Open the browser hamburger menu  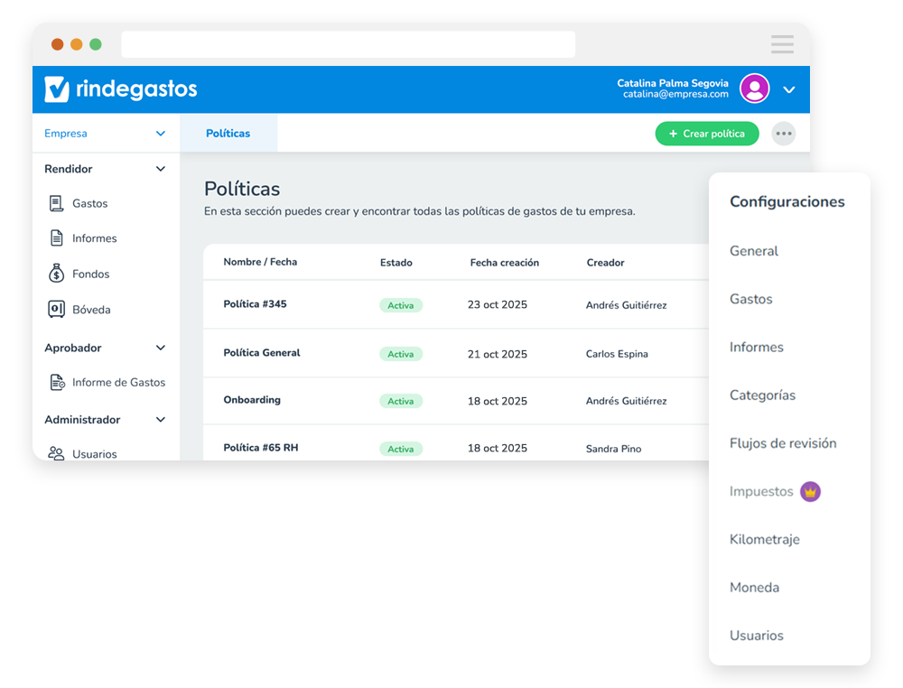click(x=782, y=44)
